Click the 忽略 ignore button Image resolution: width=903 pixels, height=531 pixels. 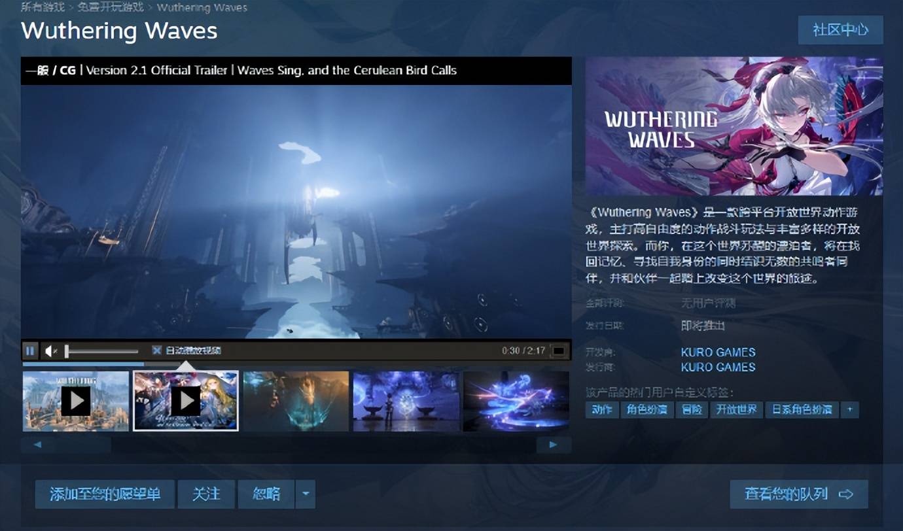pyautogui.click(x=266, y=494)
